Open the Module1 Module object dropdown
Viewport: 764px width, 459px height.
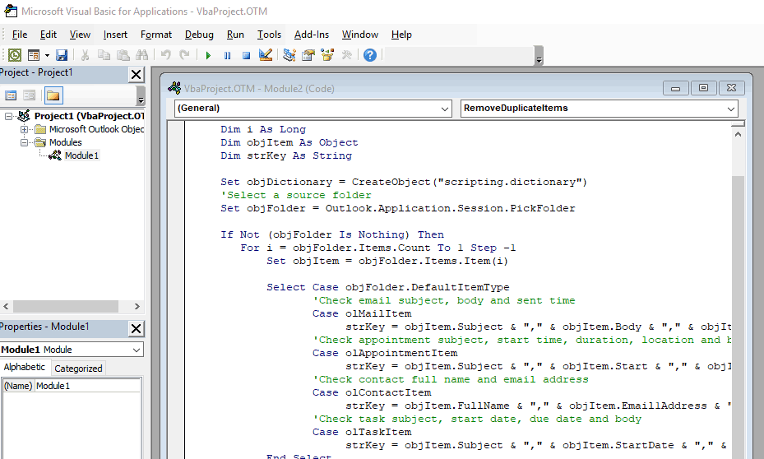pos(137,350)
